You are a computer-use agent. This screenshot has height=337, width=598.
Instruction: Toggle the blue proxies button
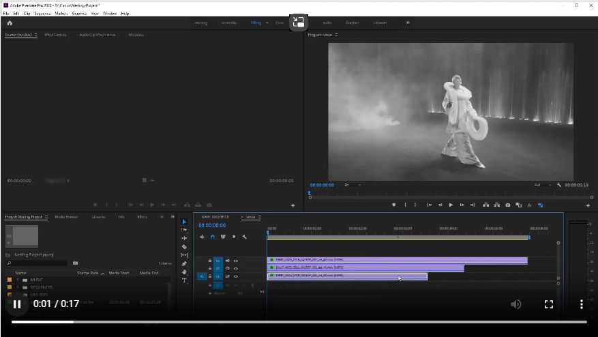point(541,205)
